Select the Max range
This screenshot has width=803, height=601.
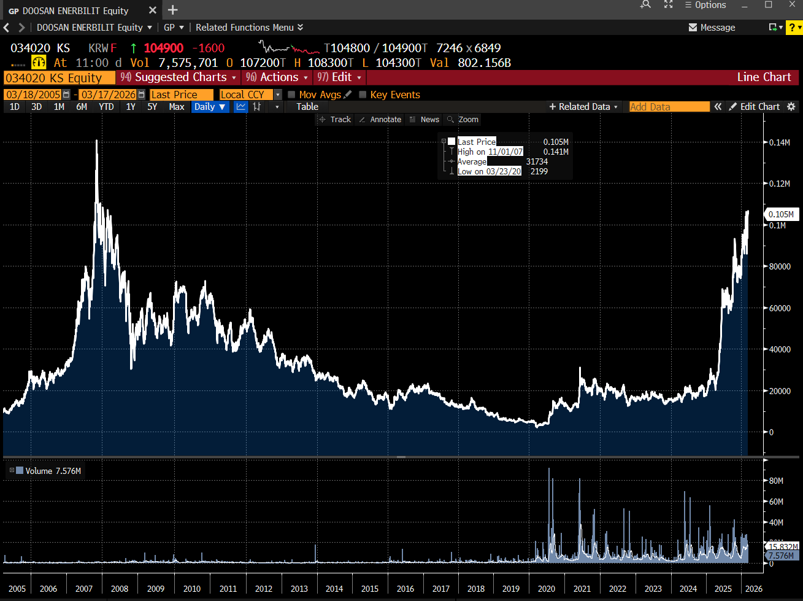click(177, 107)
